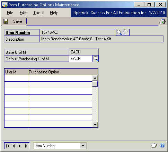This screenshot has height=152, width=168.
Task: Minimize the window
Action: (x=139, y=5)
